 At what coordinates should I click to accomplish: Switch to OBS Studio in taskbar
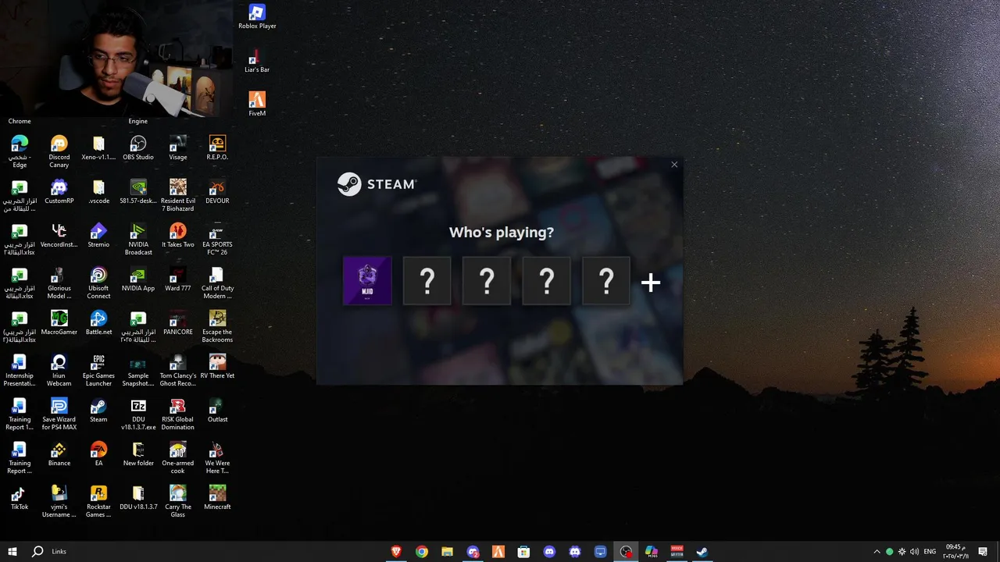coord(626,551)
